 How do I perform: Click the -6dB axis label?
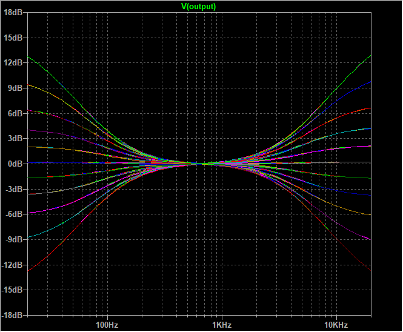click(14, 214)
